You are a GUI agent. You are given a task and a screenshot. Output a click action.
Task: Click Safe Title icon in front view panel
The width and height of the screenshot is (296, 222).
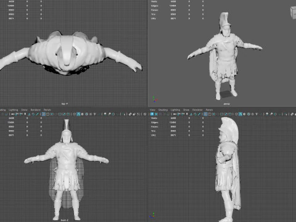point(68,114)
